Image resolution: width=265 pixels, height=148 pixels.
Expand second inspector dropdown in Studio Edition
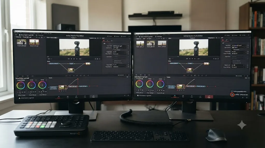click(238, 47)
